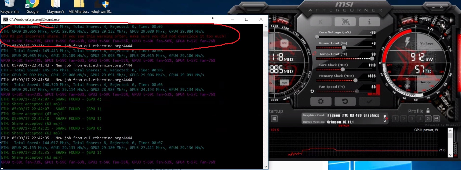Click the 92 mV voltage readout

tap(421, 57)
